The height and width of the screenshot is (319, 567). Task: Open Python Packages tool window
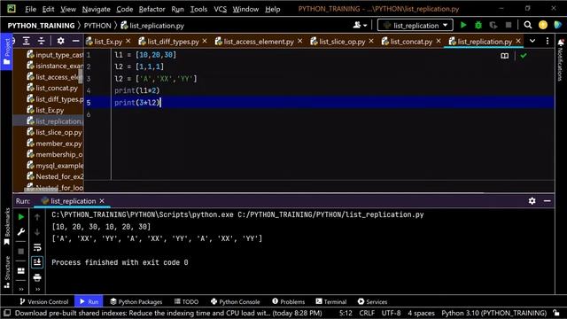pos(136,301)
